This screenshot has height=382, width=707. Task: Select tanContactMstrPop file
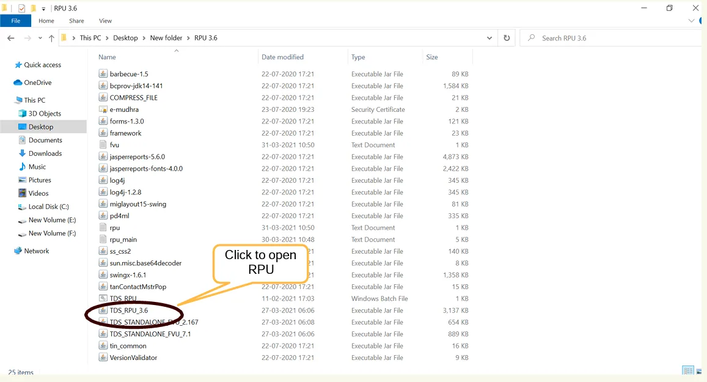click(138, 287)
